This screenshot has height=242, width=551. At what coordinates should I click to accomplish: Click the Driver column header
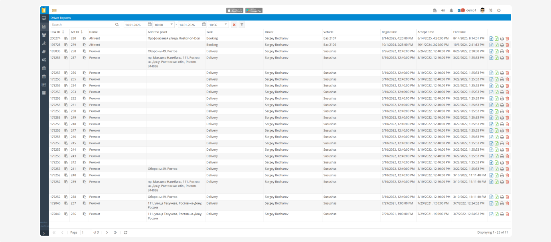(x=270, y=32)
